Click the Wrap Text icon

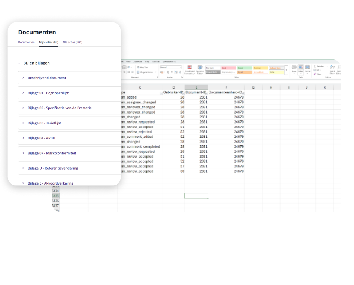[138, 67]
